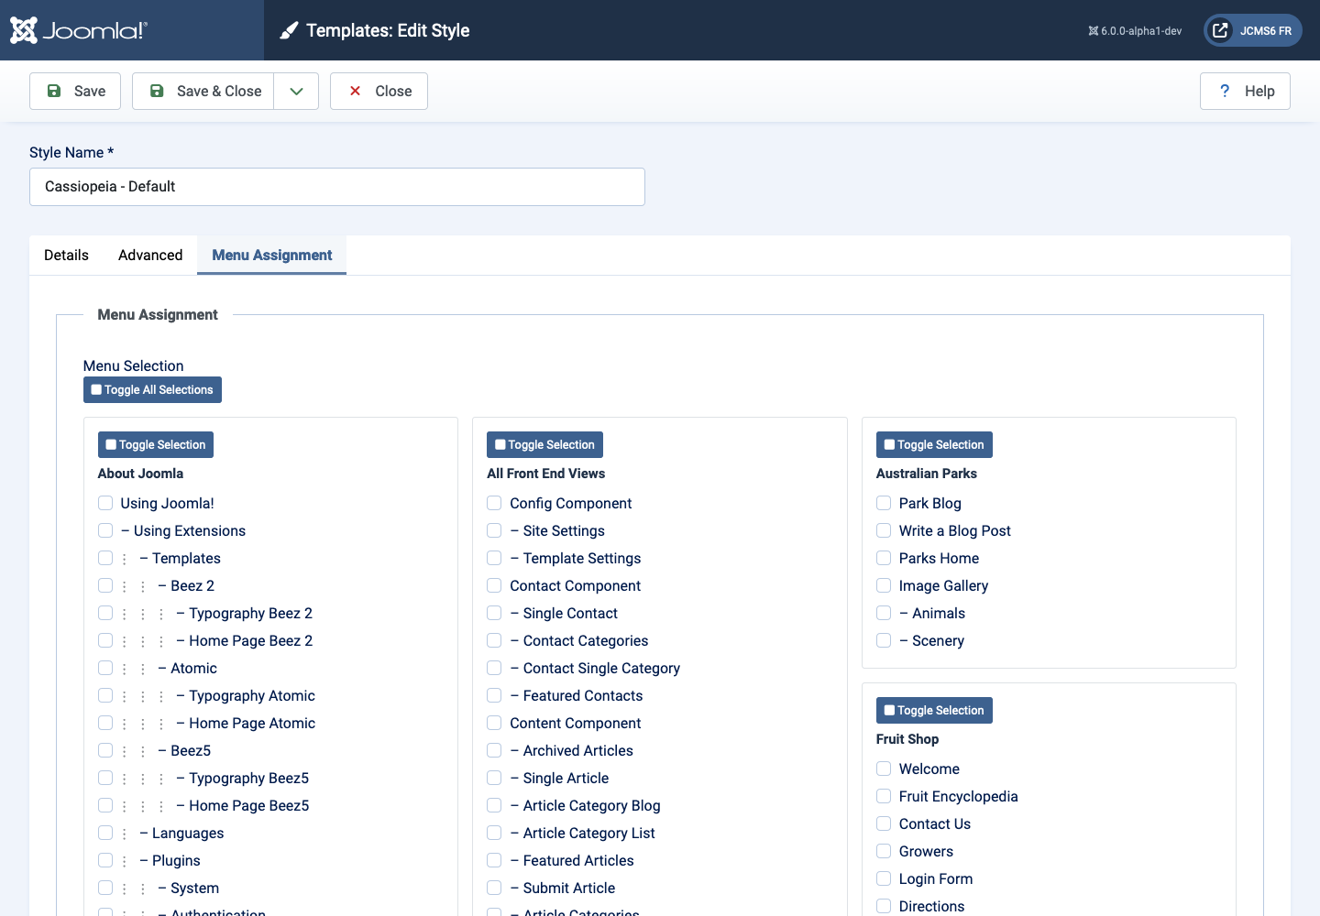Check the Using Extensions checkbox
This screenshot has width=1320, height=916.
click(105, 530)
